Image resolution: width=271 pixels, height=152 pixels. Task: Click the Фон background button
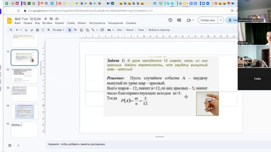pyautogui.click(x=119, y=30)
